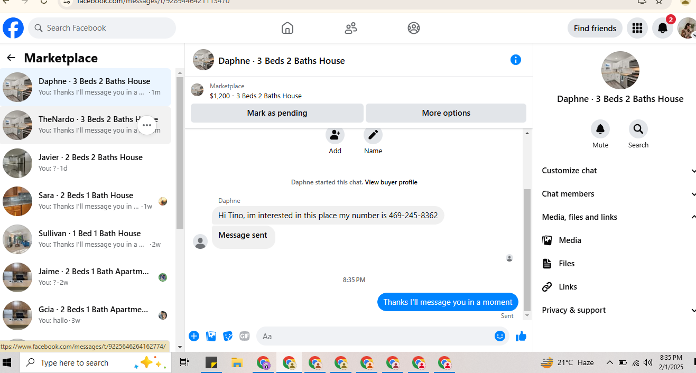The height and width of the screenshot is (373, 696).
Task: Open the emoji picker in message box
Action: (x=500, y=336)
